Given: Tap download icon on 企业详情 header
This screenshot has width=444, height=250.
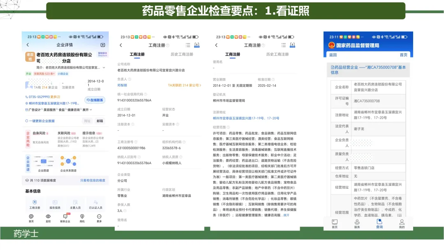Looking at the screenshot, I should 103,45.
